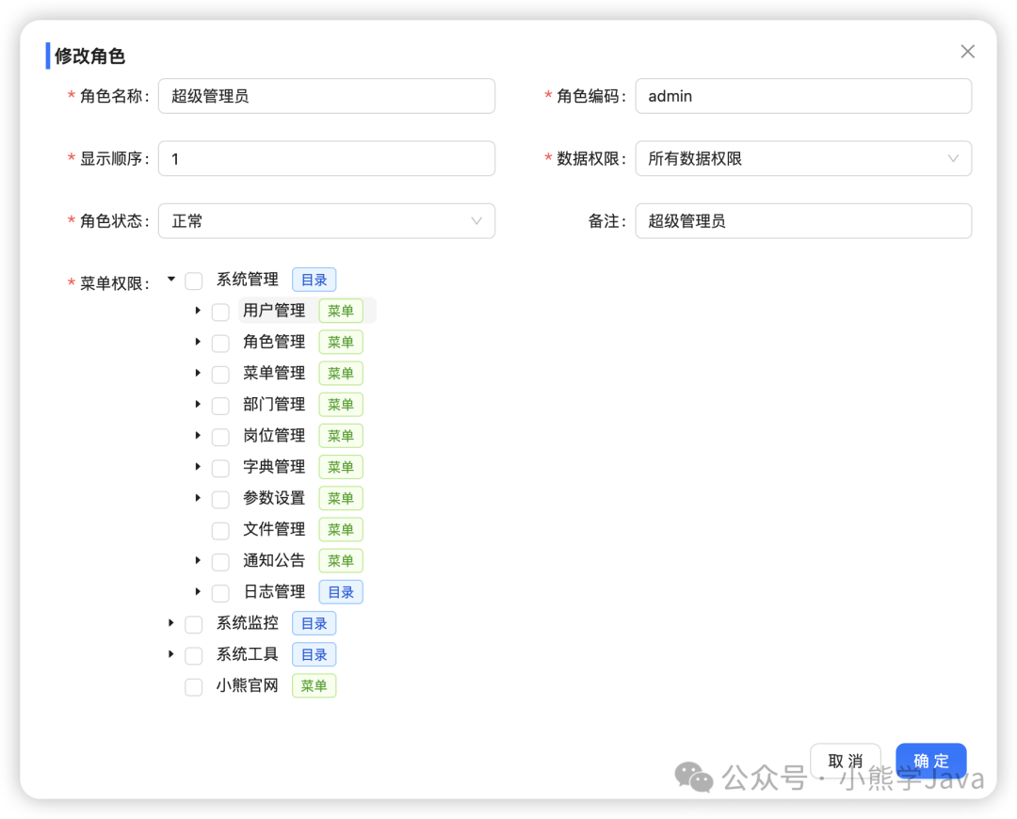
Task: Click the 备注 input field
Action: pyautogui.click(x=803, y=221)
